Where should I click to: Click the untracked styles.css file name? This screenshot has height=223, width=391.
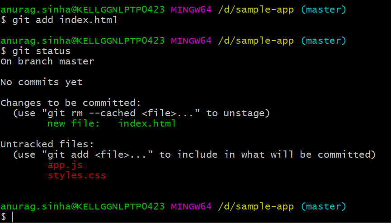pyautogui.click(x=77, y=175)
